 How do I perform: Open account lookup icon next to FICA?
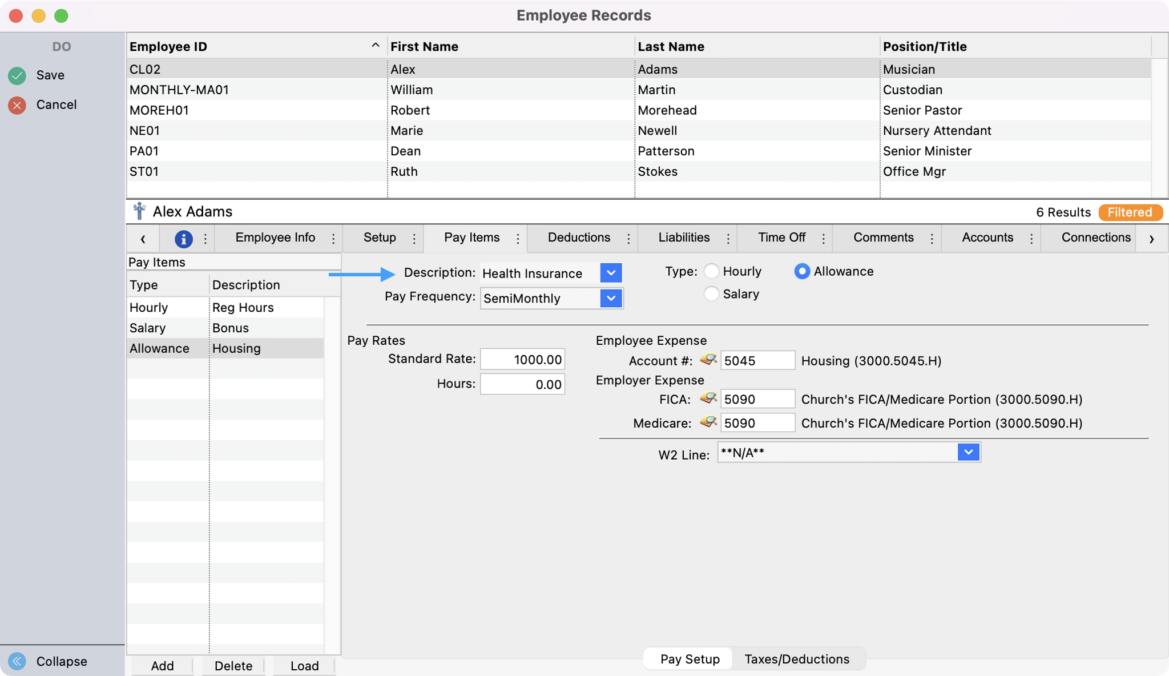[x=708, y=399]
